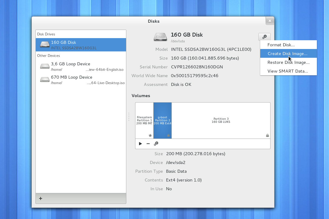Open View SMART Data... menu entry
This screenshot has height=219, width=329.
288,71
